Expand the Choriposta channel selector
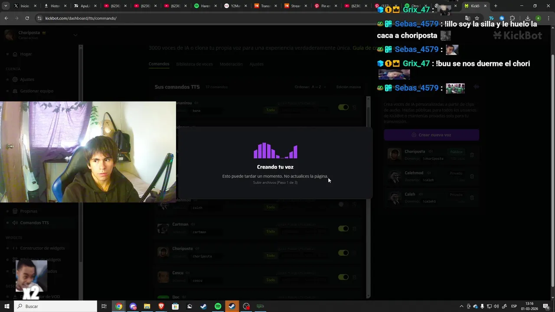Viewport: 555px width, 312px height. tap(75, 35)
